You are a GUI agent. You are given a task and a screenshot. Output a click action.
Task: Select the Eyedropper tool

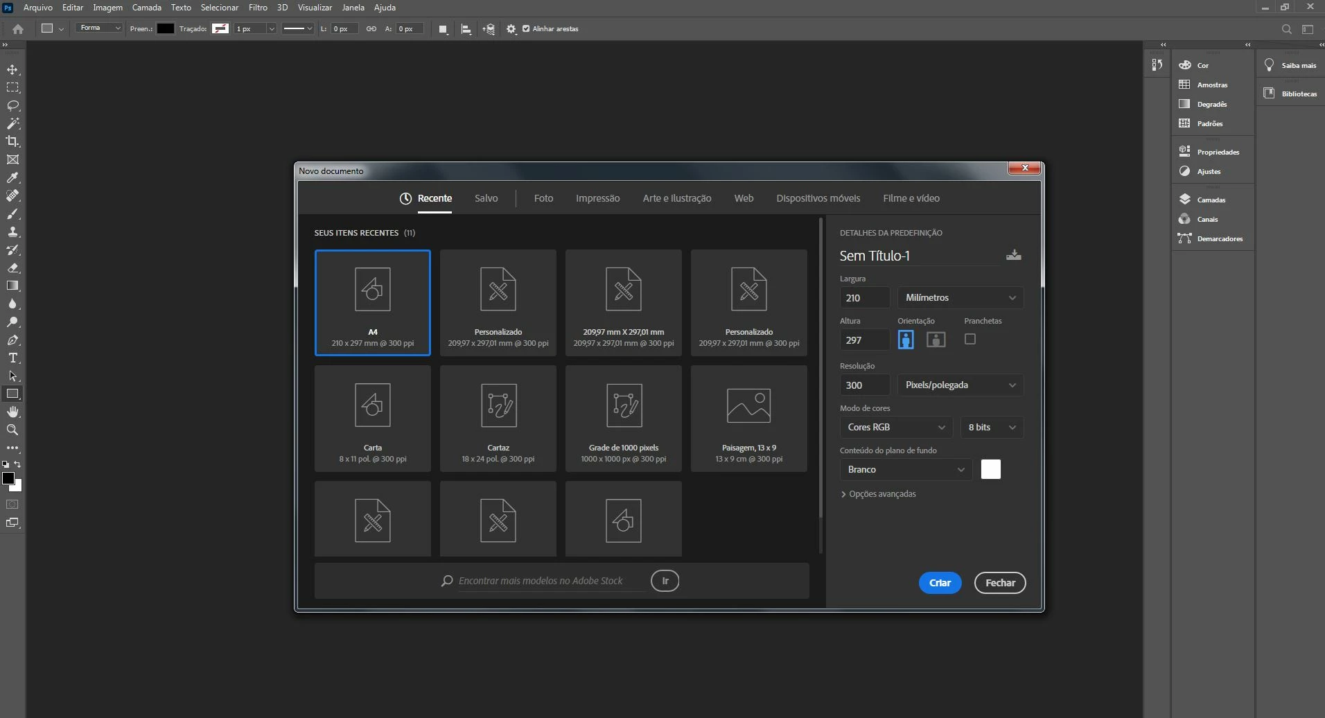[12, 177]
